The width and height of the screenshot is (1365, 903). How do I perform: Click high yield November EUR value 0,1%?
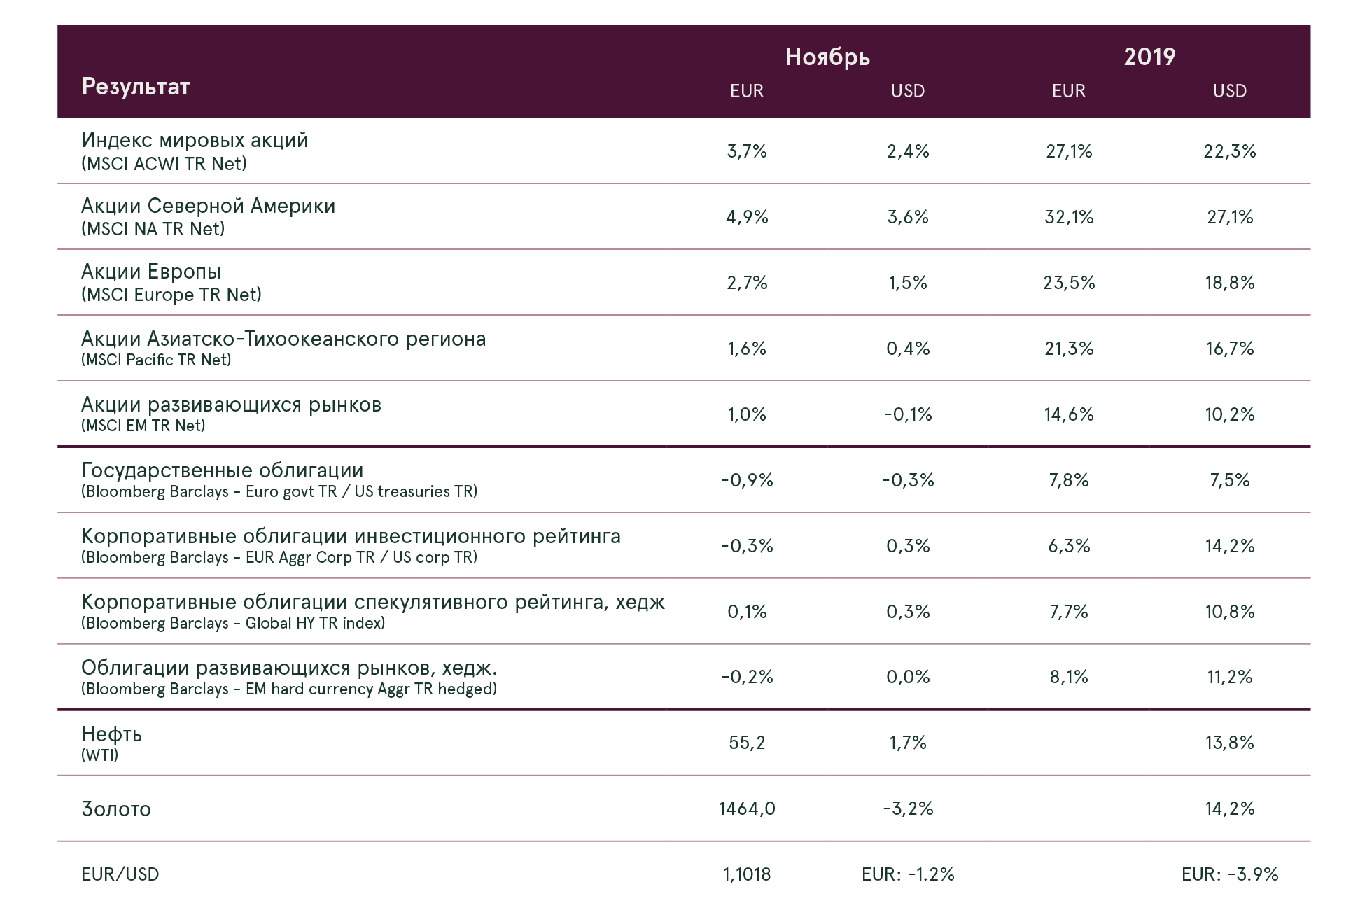pos(747,612)
